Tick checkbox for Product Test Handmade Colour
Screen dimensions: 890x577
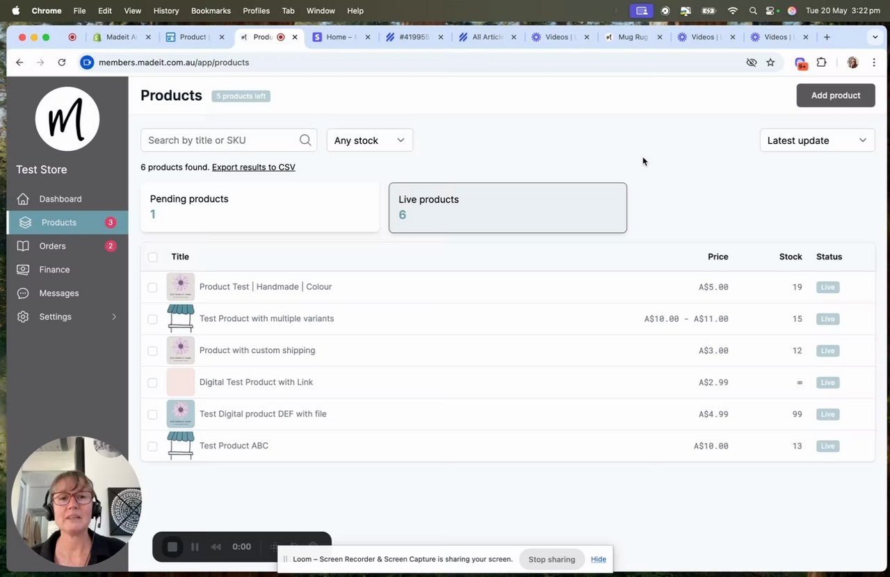[153, 287]
